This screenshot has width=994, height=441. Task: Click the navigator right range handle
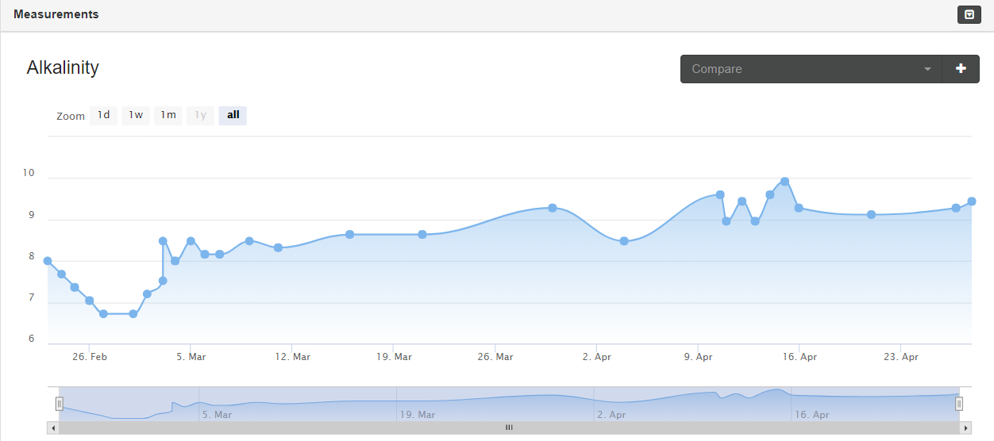[959, 404]
